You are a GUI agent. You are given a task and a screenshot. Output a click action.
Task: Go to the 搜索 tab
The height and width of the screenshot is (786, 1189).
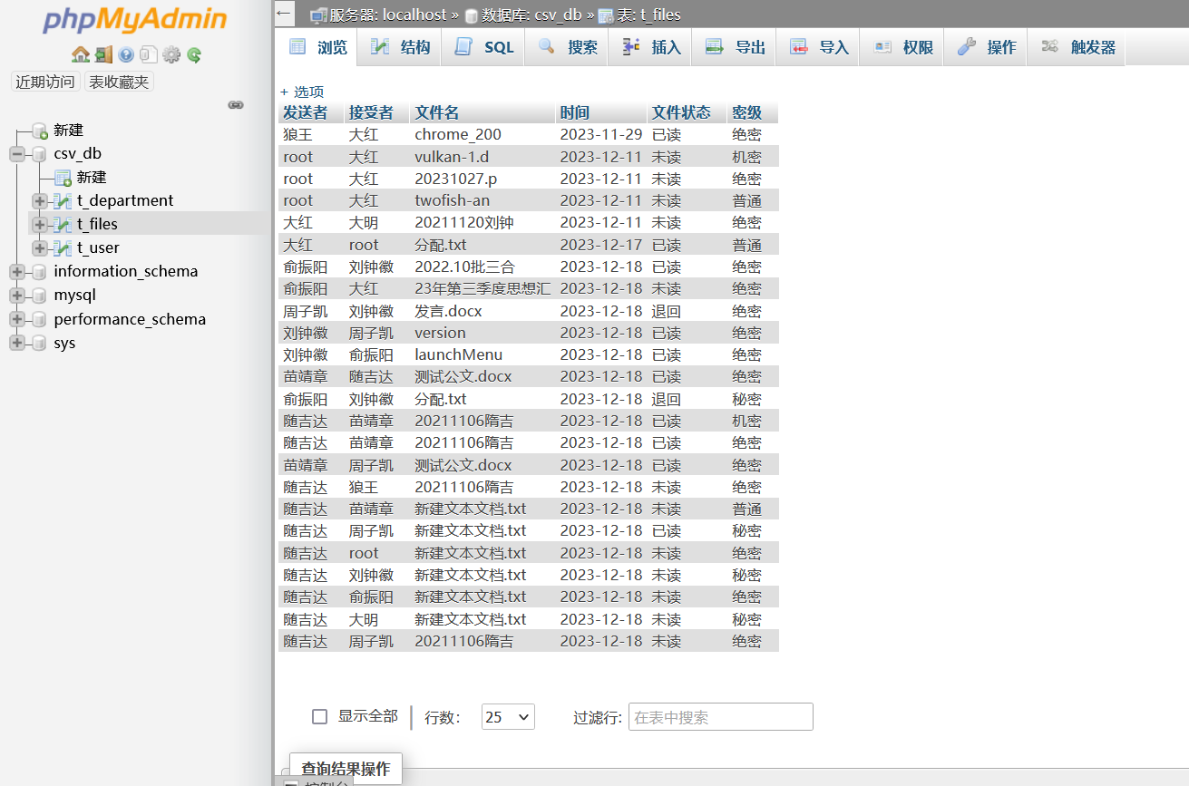tap(568, 47)
